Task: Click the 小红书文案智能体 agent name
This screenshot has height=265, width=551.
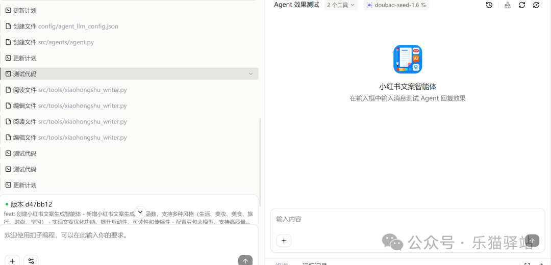Action: pyautogui.click(x=408, y=87)
